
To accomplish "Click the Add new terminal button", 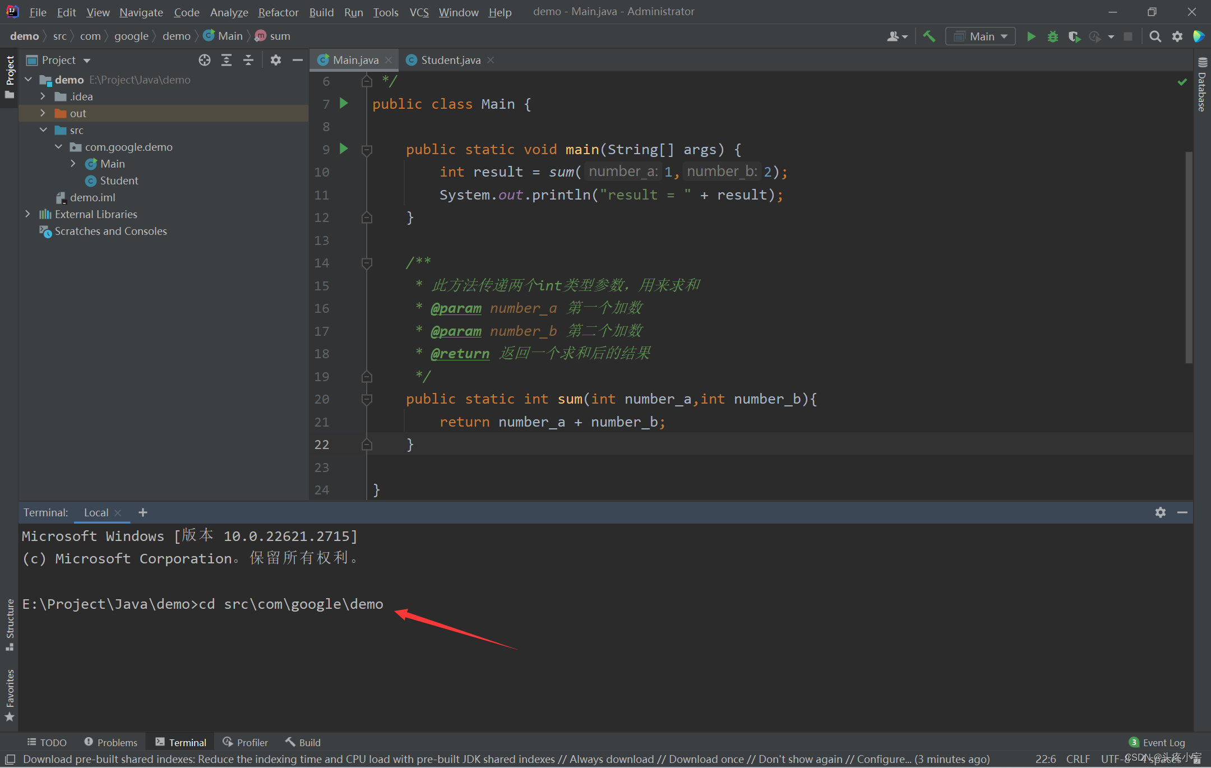I will pos(143,513).
